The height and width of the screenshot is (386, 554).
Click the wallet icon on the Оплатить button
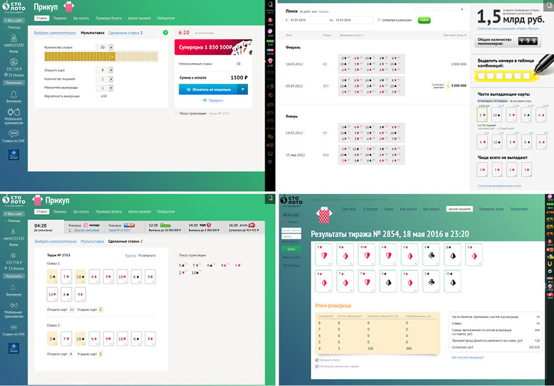point(188,89)
